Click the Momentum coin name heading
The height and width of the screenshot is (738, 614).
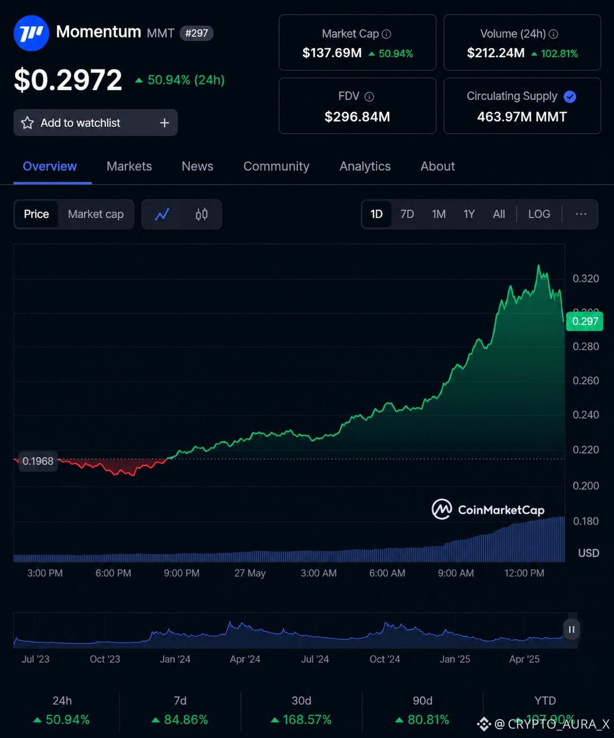(99, 32)
